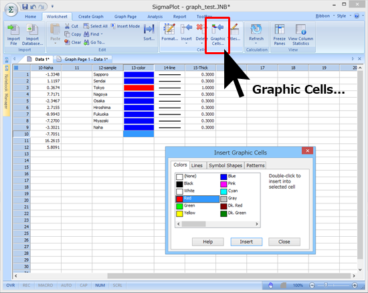The height and width of the screenshot is (293, 368).
Task: Switch to the Analysis ribbon tab
Action: click(x=155, y=17)
